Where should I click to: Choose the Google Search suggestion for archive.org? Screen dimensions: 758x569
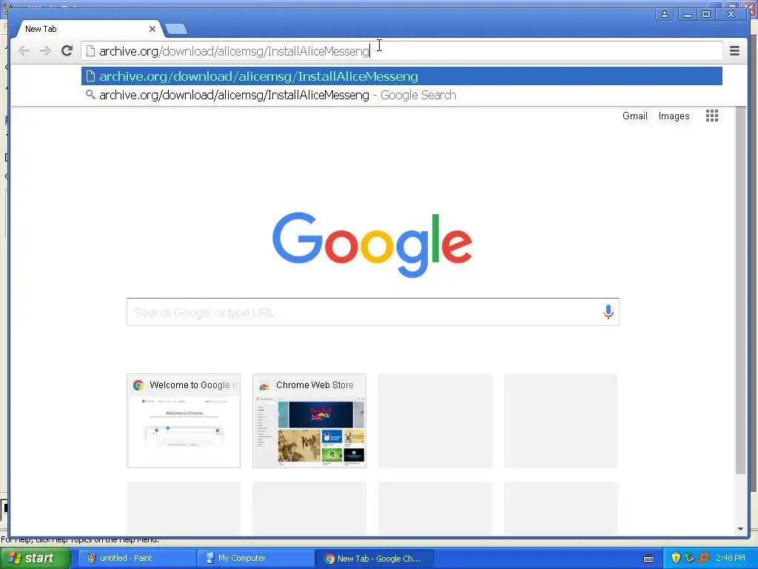(402, 96)
